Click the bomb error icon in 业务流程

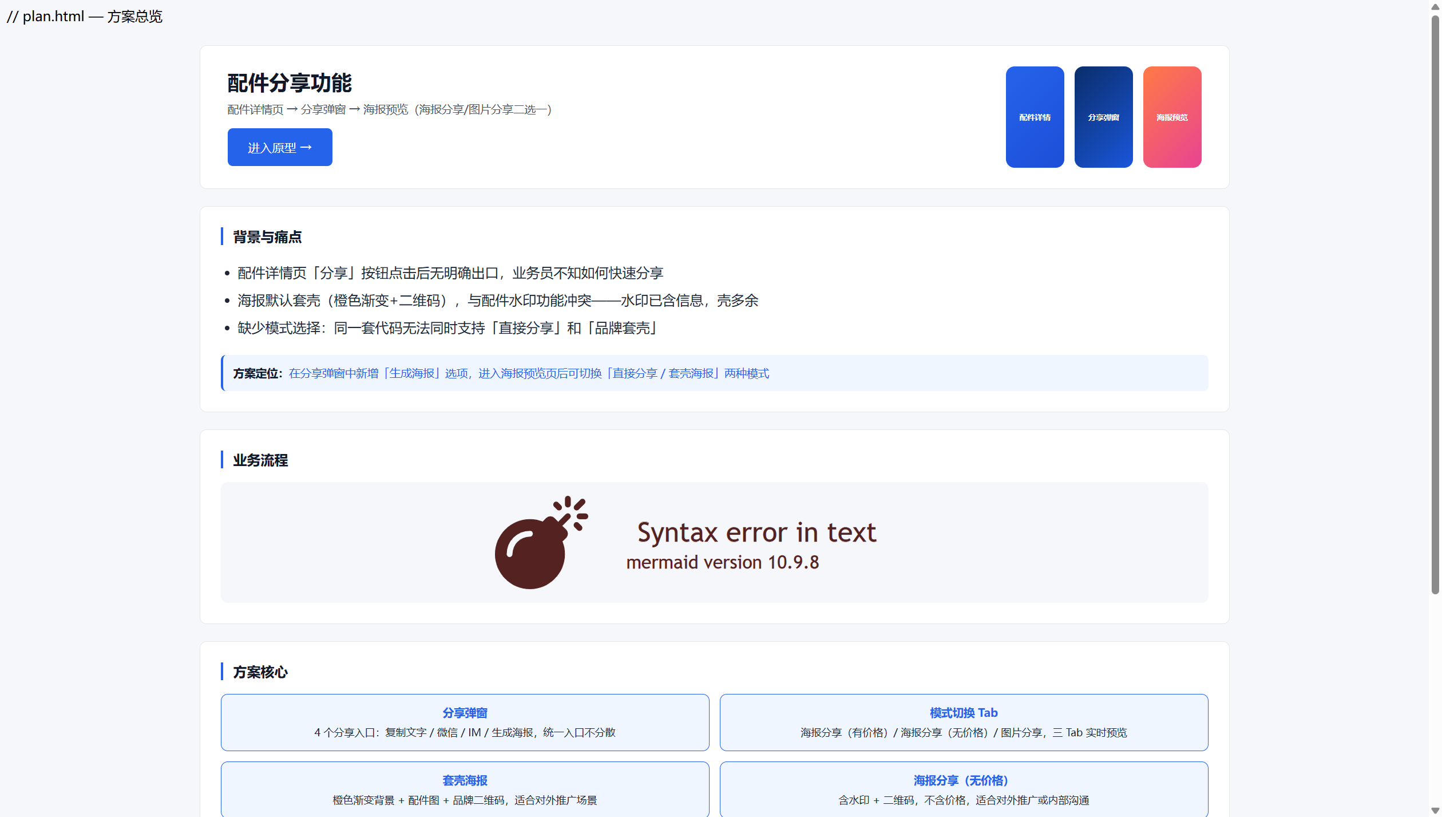(x=541, y=542)
